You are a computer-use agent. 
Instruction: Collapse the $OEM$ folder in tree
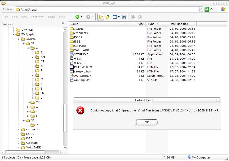coord(18,39)
